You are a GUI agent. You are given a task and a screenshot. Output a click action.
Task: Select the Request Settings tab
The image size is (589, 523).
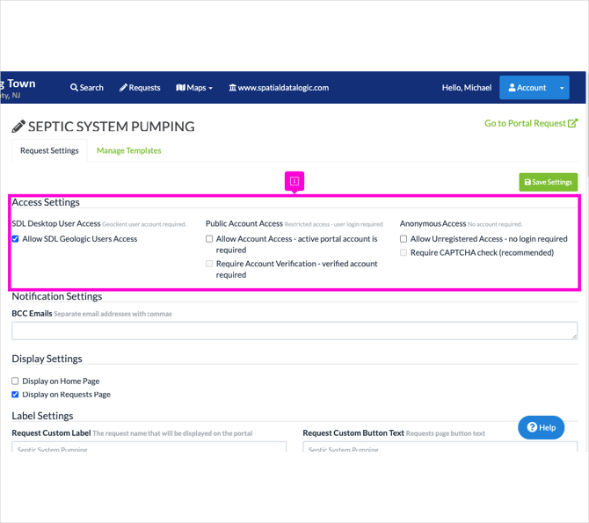(x=49, y=150)
